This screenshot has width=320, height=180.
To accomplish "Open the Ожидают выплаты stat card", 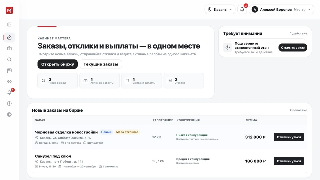I will [x=141, y=80].
